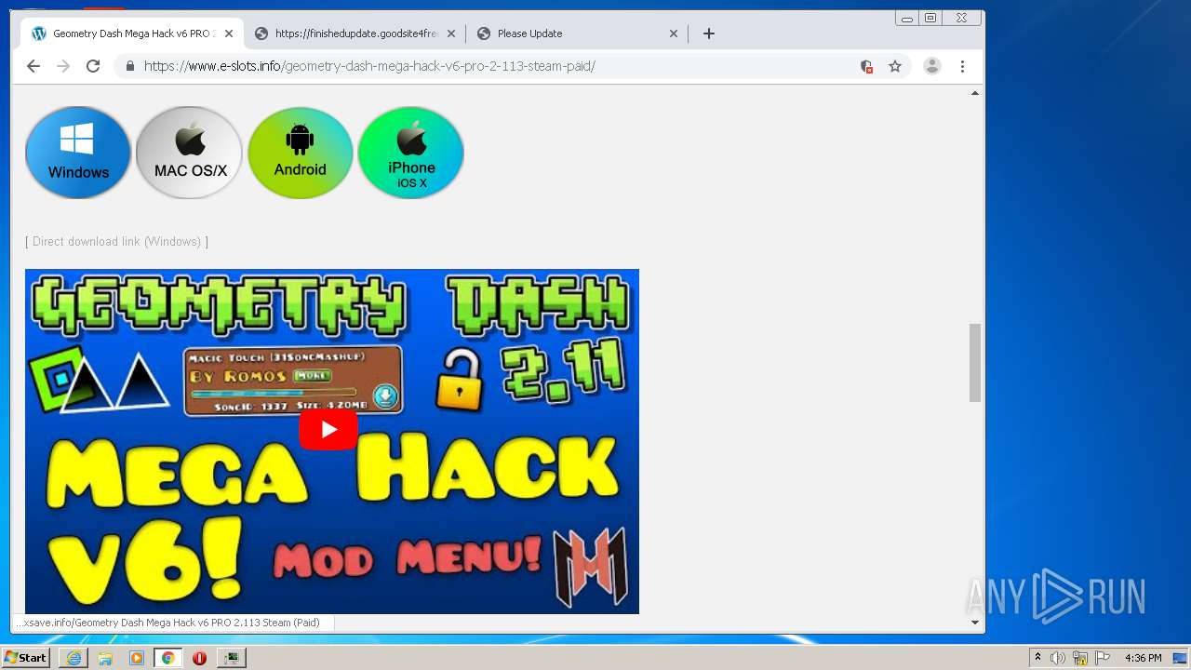Image resolution: width=1191 pixels, height=670 pixels.
Task: Open the volume speaker tray icon
Action: (1058, 658)
